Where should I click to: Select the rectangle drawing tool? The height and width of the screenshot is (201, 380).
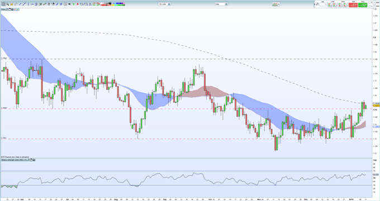tap(86, 4)
